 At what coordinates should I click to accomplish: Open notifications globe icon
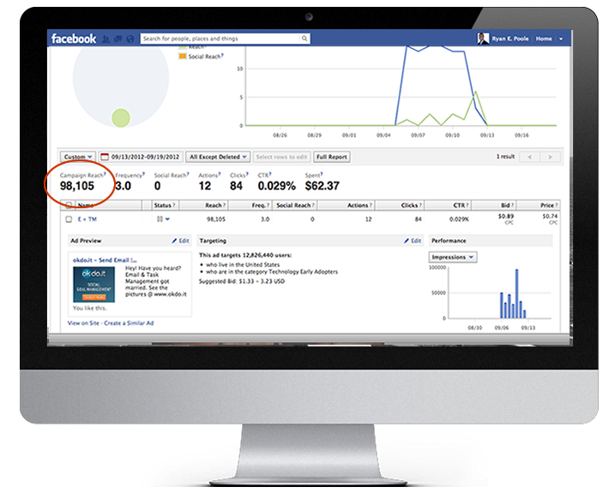click(x=130, y=39)
